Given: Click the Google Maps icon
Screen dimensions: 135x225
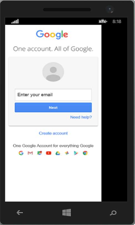Looking at the screenshot, I should pos(39,153).
